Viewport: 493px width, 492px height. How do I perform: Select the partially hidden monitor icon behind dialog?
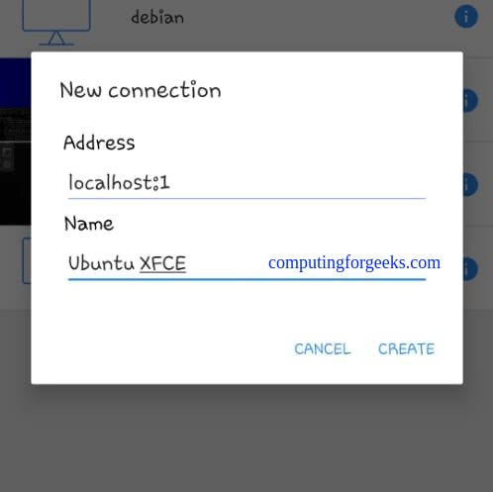click(x=27, y=260)
